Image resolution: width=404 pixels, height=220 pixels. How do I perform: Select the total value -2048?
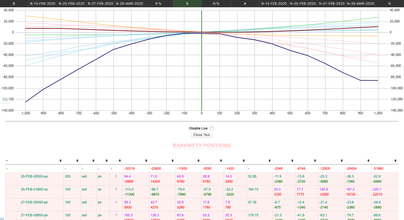tap(279, 169)
